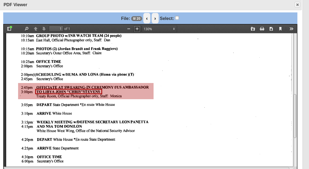The height and width of the screenshot is (169, 309).
Task: Zoom out with the minus icon
Action: pyautogui.click(x=129, y=29)
